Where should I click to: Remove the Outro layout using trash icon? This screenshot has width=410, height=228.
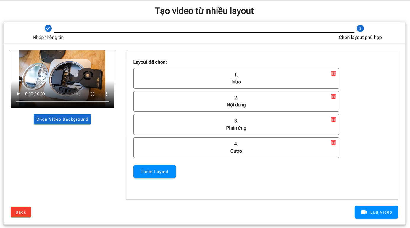click(333, 143)
